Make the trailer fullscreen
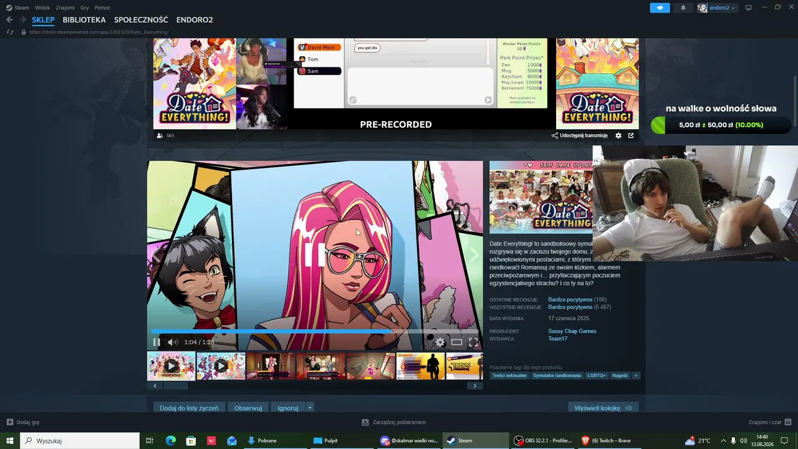This screenshot has width=798, height=449. tap(473, 342)
